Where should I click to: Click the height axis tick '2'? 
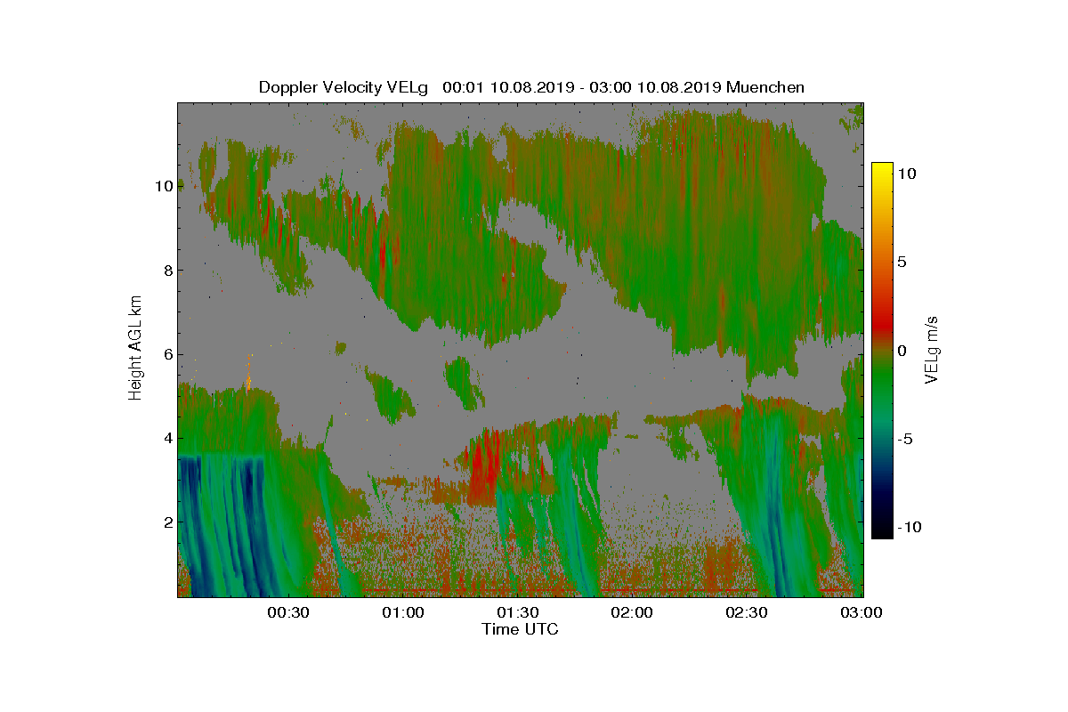tap(166, 522)
